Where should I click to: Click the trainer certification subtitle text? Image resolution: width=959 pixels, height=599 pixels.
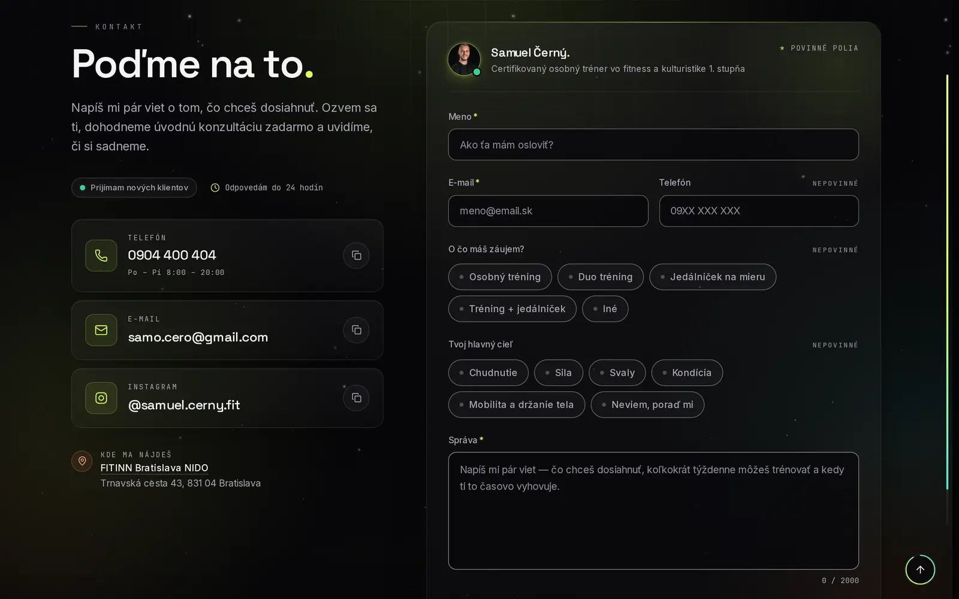pos(618,69)
